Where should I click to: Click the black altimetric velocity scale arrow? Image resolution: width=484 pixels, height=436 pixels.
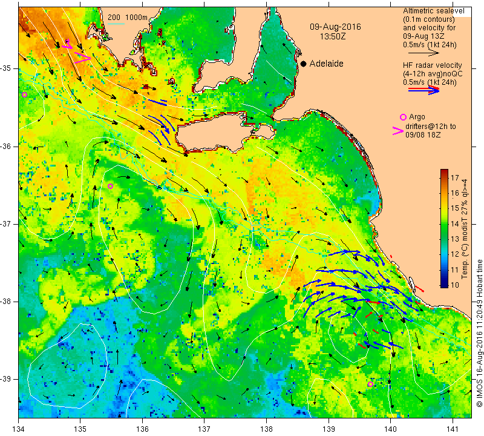tap(423, 53)
